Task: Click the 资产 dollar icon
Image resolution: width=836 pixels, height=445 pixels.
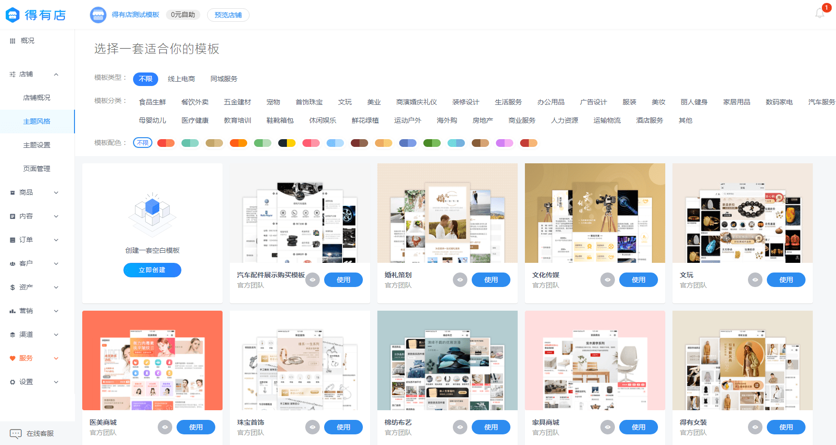Action: (13, 287)
